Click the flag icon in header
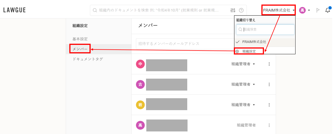Image resolution: width=333 pixels, height=134 pixels. pos(318,11)
